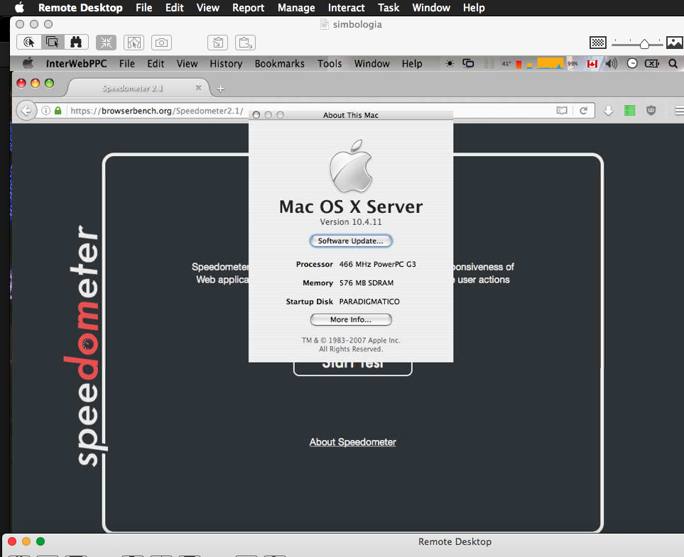Click the volume speaker menu icon
Viewport: 684px width, 557px height.
point(611,64)
